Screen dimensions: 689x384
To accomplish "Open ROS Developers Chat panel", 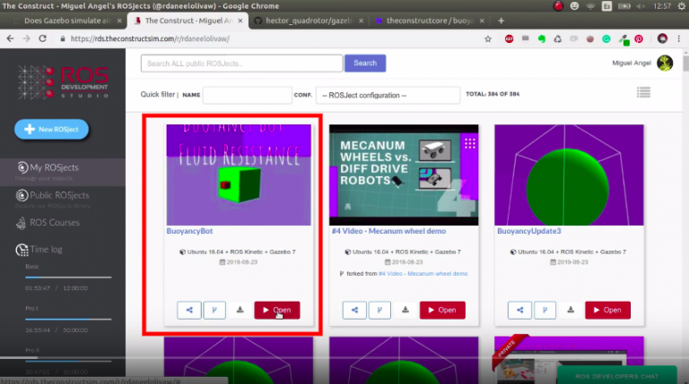I will coord(617,376).
